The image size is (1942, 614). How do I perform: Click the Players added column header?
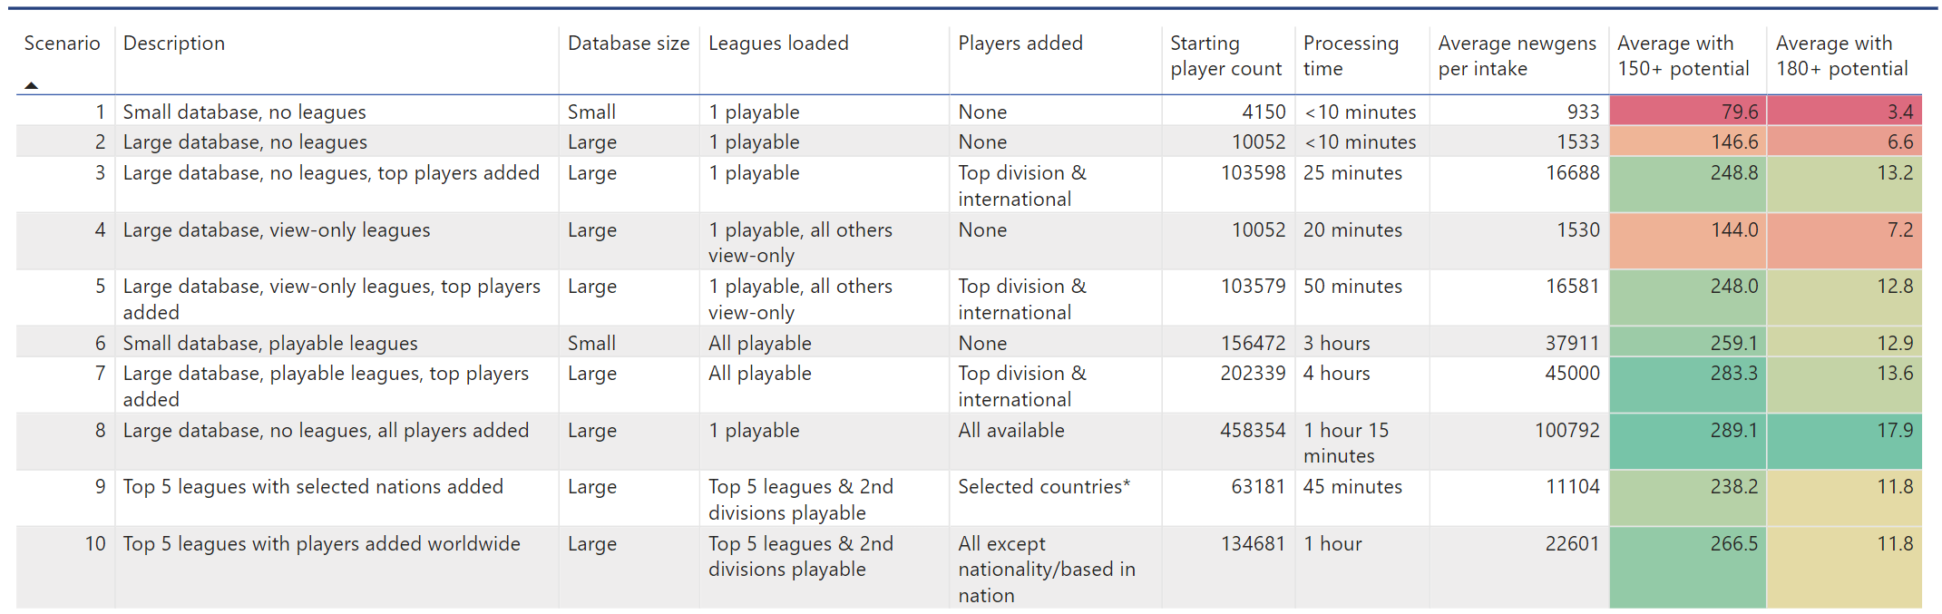pyautogui.click(x=1020, y=44)
